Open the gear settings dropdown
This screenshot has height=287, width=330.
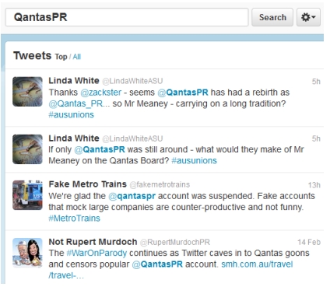[308, 17]
